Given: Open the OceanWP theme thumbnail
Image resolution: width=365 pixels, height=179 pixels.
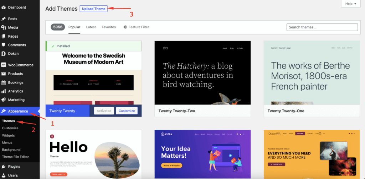Looking at the screenshot, I should tap(312, 154).
